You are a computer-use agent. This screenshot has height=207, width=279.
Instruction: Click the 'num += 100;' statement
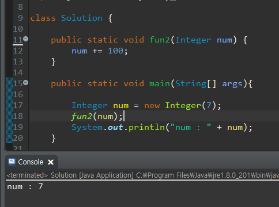(100, 51)
